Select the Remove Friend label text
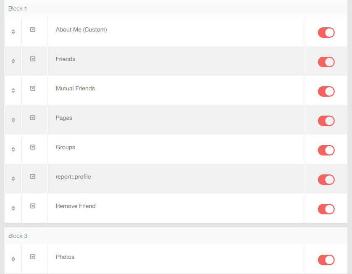The width and height of the screenshot is (352, 274). [x=76, y=206]
